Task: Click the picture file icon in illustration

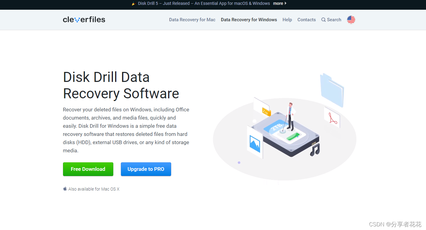Action: click(x=255, y=143)
